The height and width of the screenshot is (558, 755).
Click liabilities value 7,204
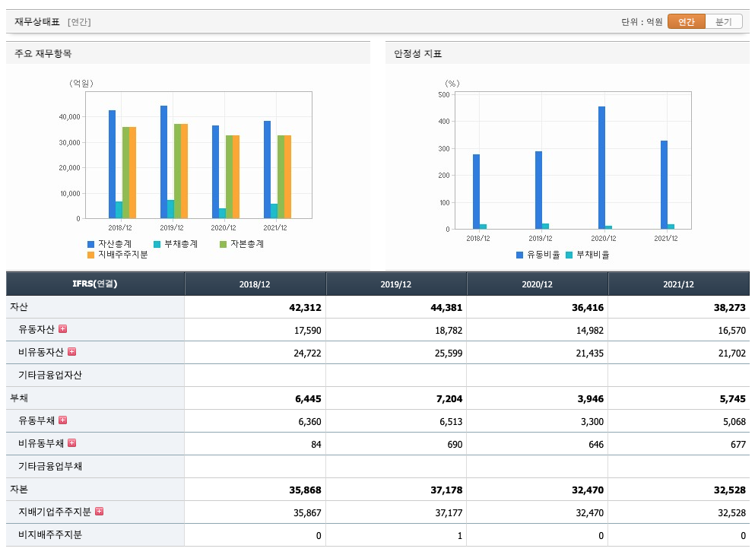coord(449,398)
